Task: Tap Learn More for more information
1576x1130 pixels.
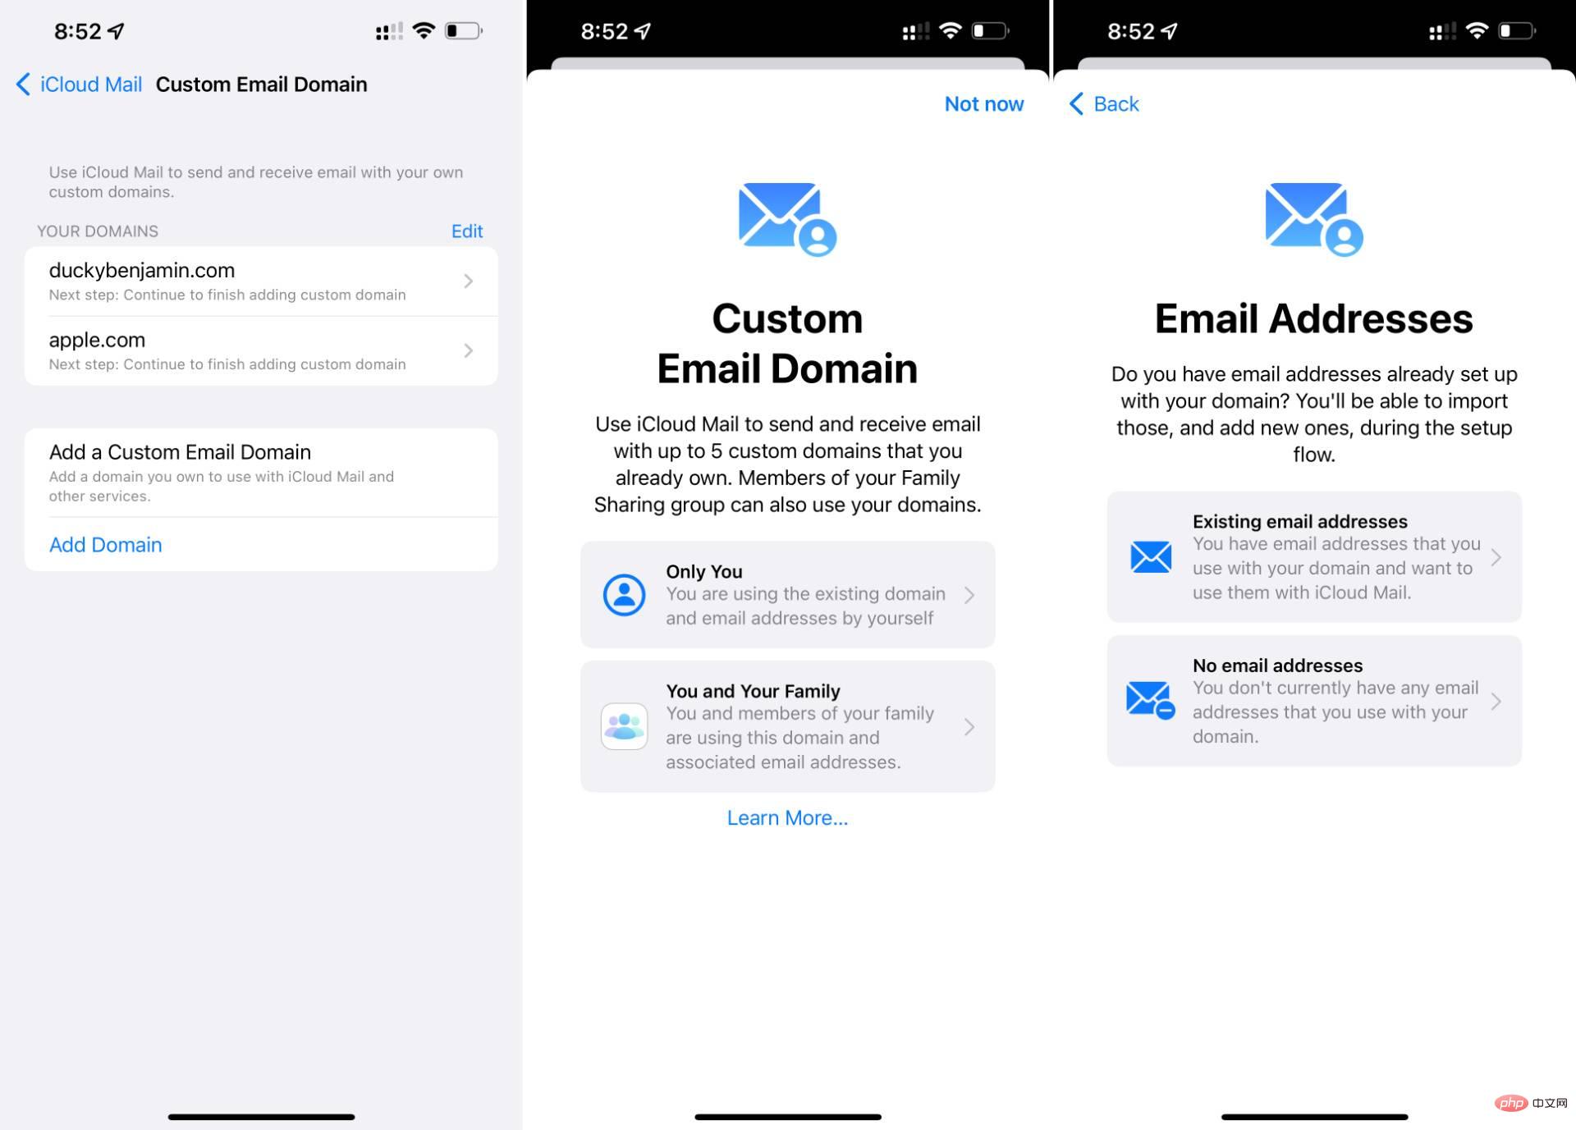Action: 787,817
